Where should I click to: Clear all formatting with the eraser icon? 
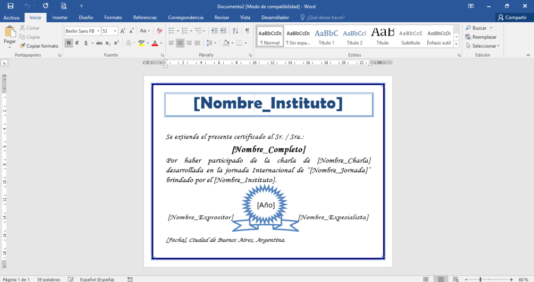pyautogui.click(x=159, y=31)
